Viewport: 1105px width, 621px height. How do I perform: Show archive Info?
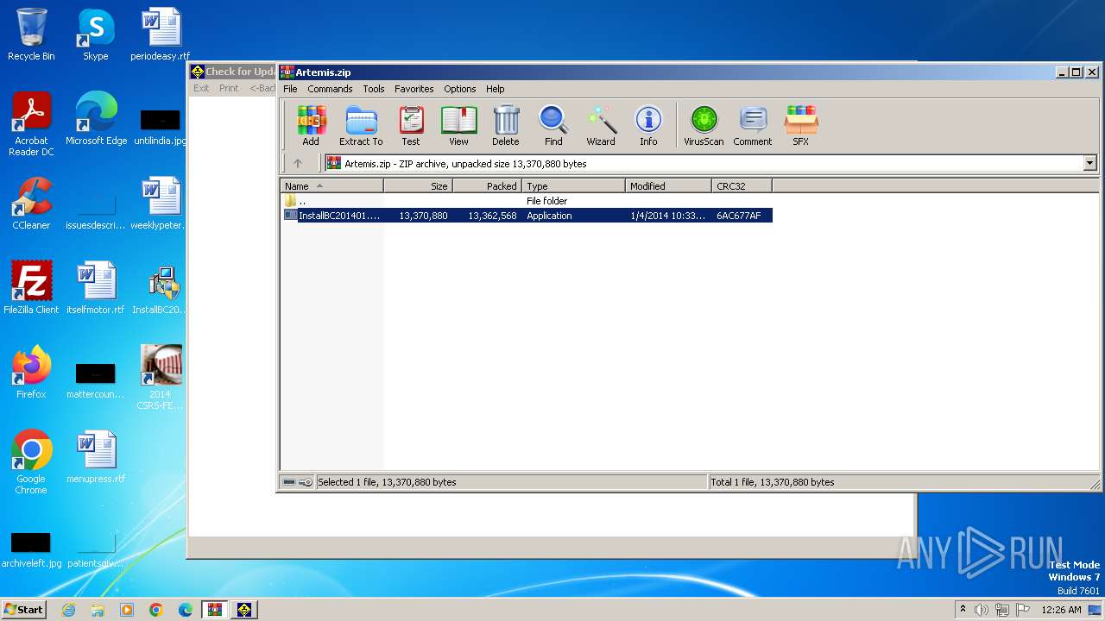coord(648,126)
